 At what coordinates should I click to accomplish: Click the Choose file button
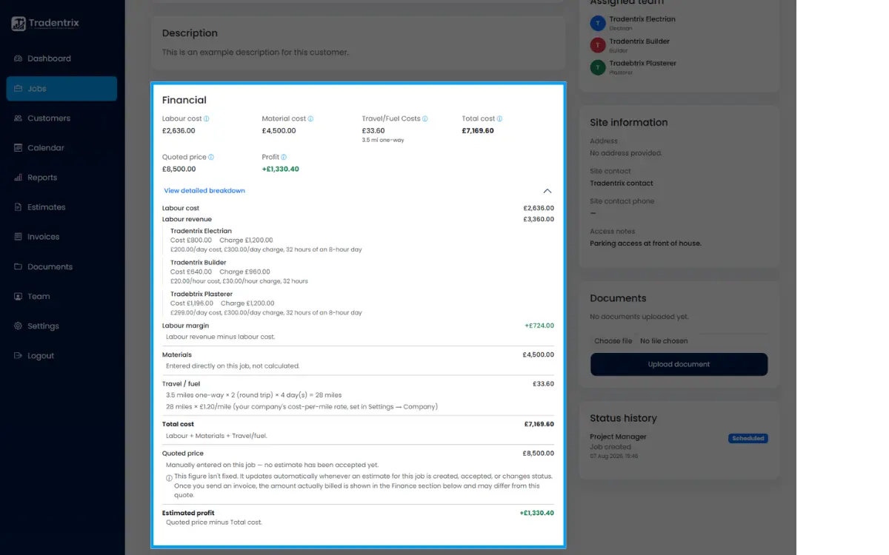pos(613,341)
